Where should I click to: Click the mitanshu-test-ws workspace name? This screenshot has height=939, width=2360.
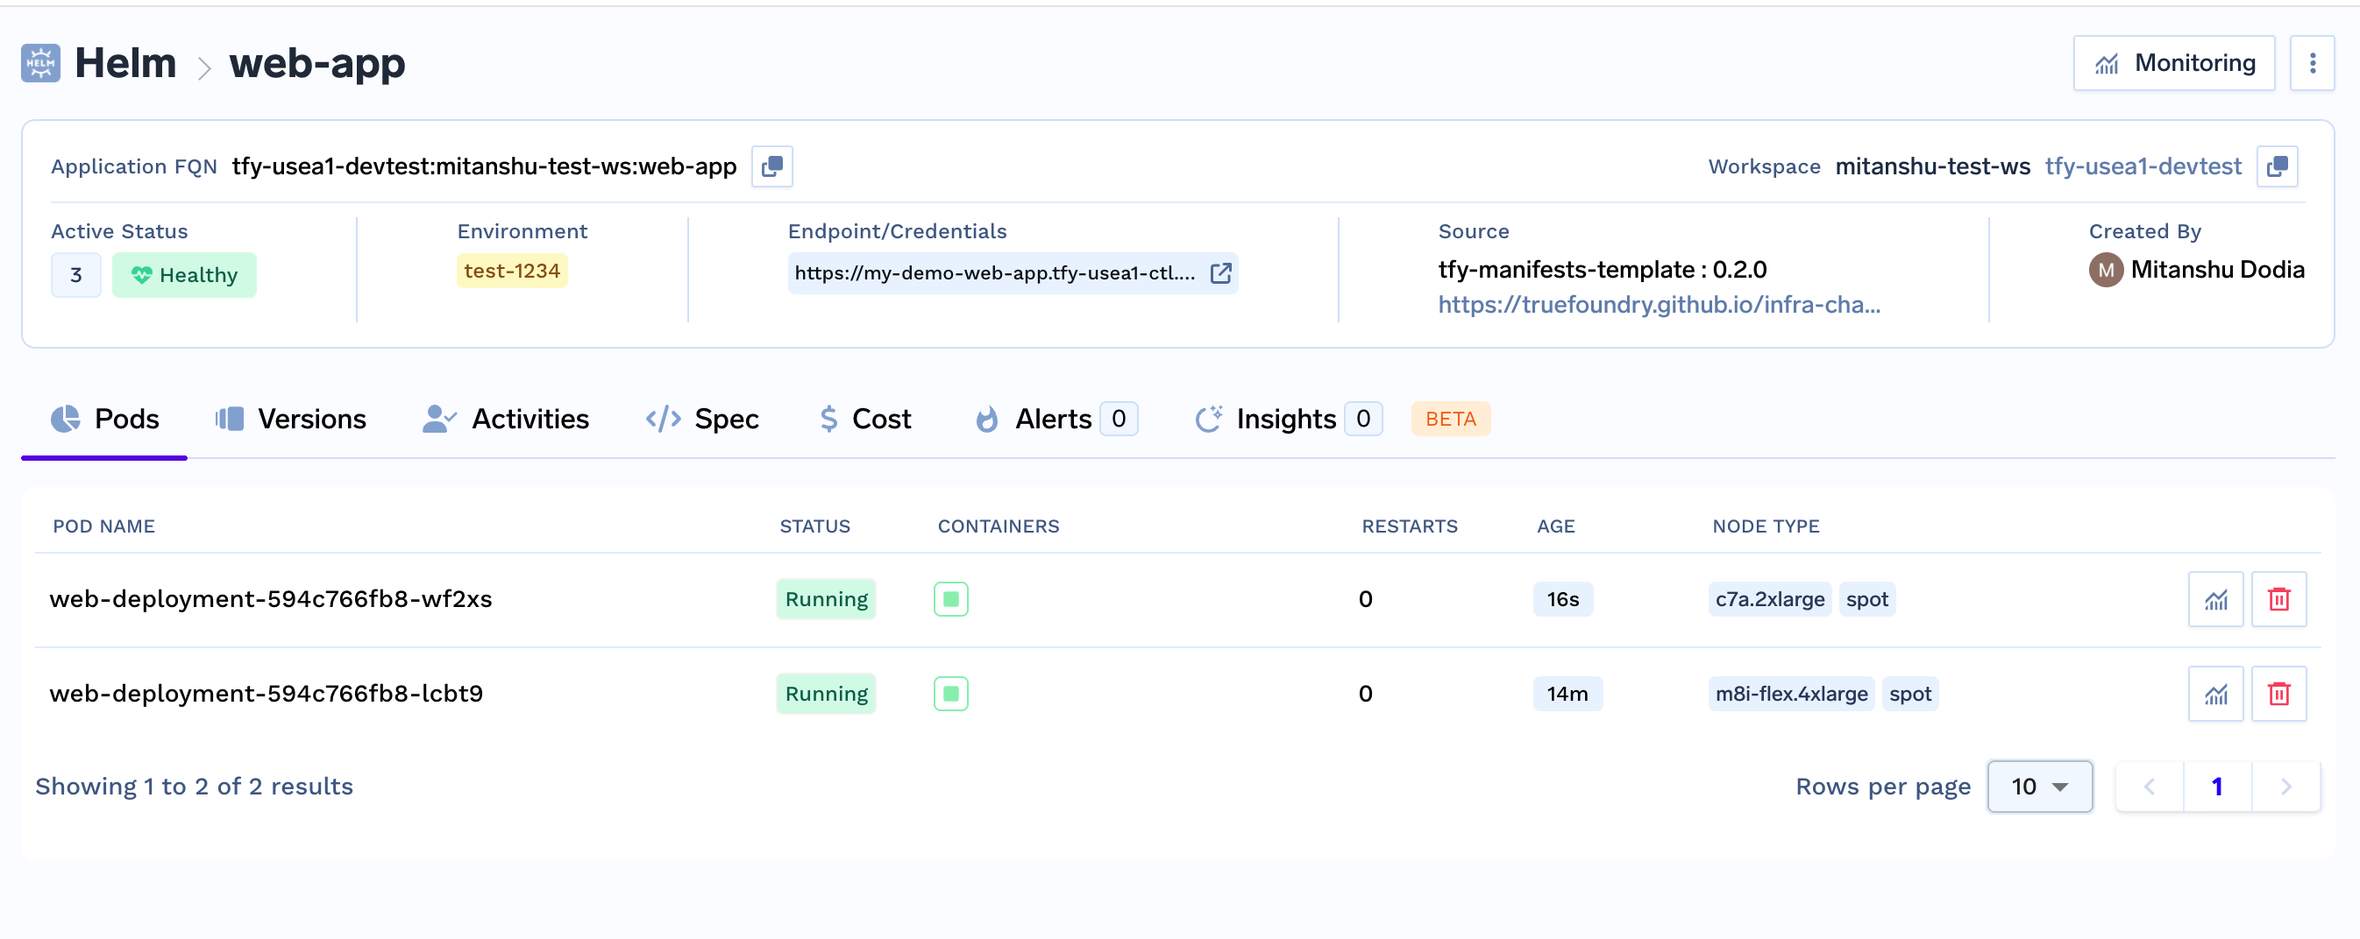coord(1932,166)
